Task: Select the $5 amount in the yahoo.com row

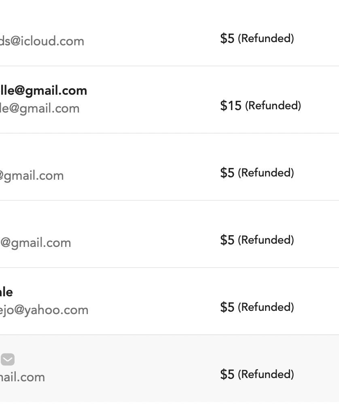Action: (x=227, y=307)
